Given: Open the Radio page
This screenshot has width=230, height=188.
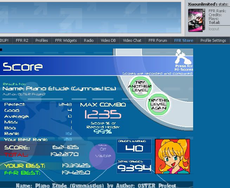Looking at the screenshot, I should (89, 40).
